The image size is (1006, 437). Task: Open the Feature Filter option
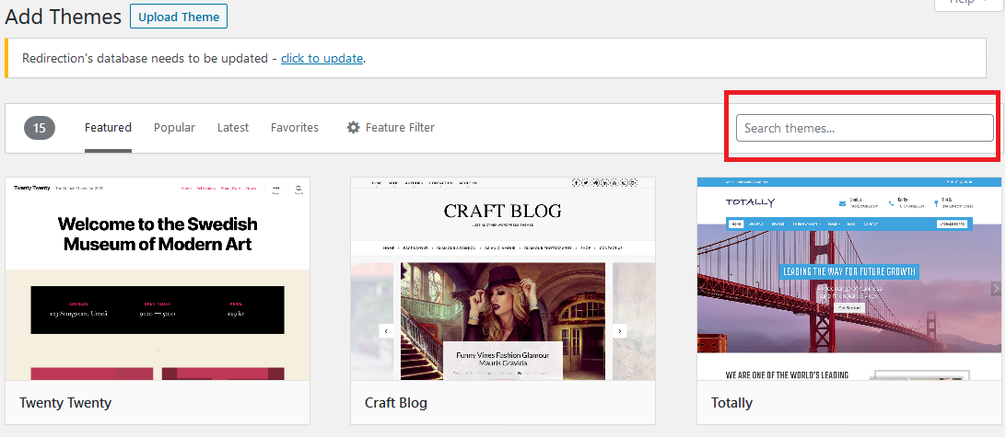[x=391, y=128]
